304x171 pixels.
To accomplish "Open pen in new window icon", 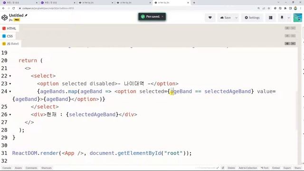I will coord(223,168).
